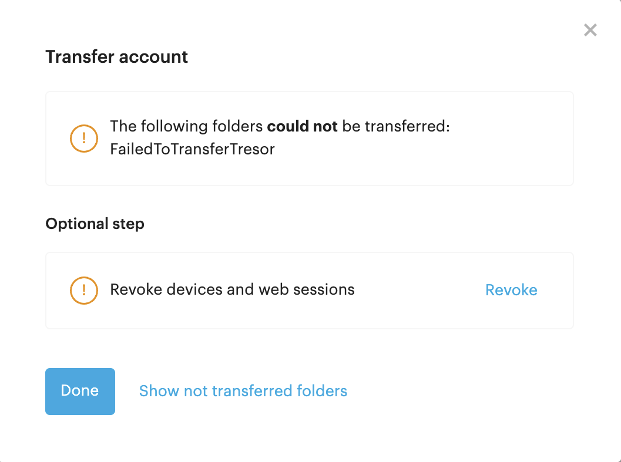Click warning icon beside Revoke devices row
This screenshot has width=621, height=462.
[84, 290]
